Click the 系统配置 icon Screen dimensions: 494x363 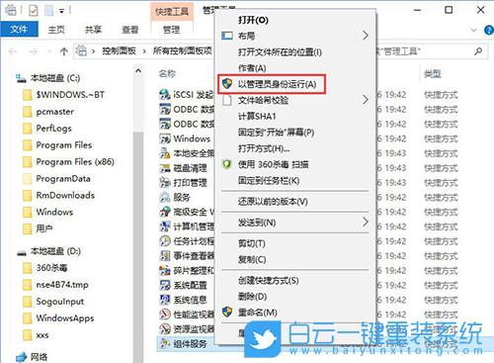click(165, 285)
